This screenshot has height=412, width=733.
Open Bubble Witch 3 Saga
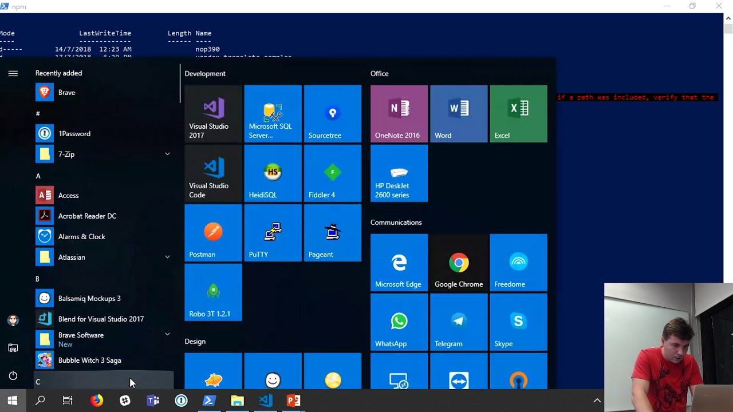point(104,360)
